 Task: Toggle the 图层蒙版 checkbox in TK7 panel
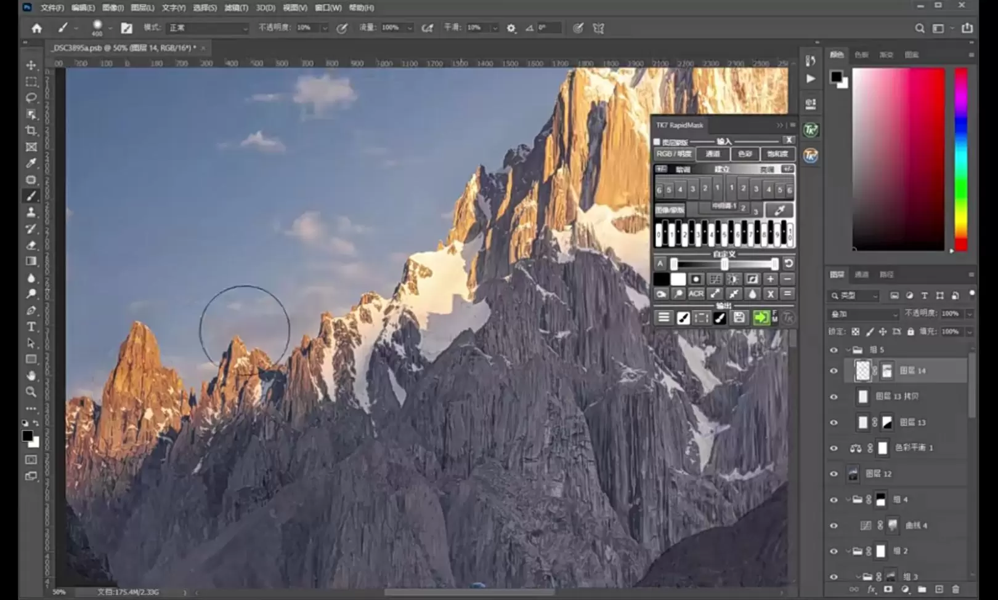point(657,142)
